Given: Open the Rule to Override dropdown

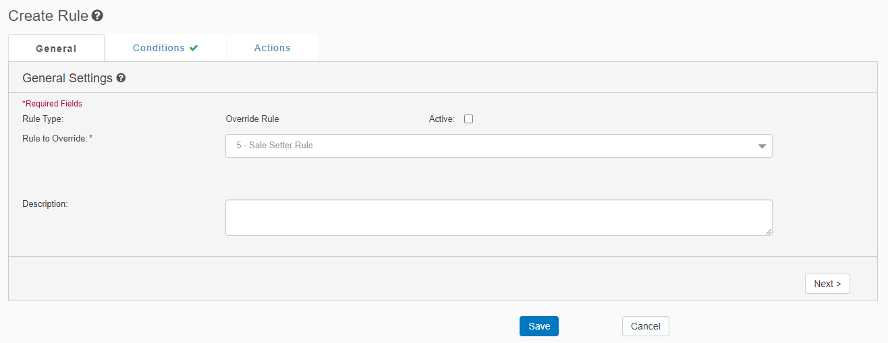Looking at the screenshot, I should 498,146.
